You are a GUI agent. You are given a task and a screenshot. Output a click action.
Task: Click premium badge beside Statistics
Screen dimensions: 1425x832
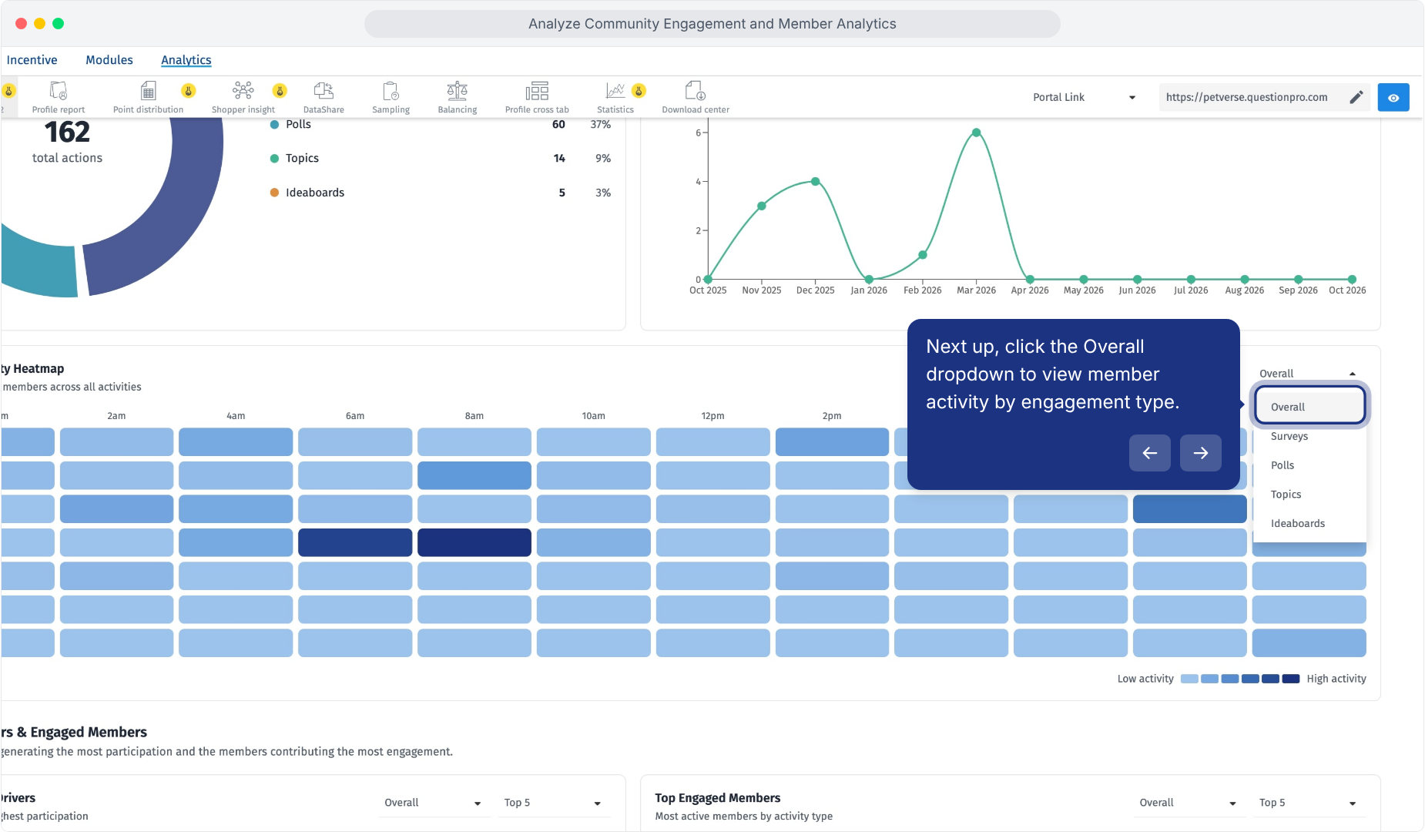point(639,91)
